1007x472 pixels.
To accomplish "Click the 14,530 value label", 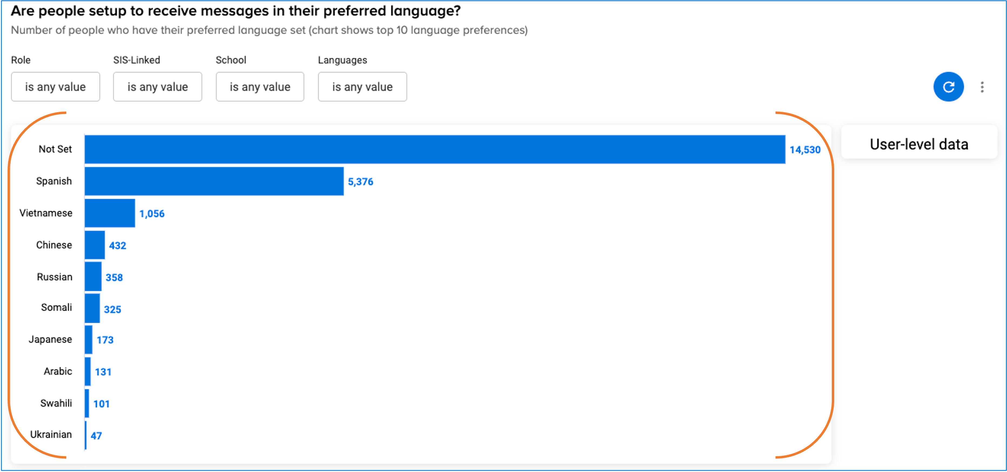I will click(x=805, y=150).
